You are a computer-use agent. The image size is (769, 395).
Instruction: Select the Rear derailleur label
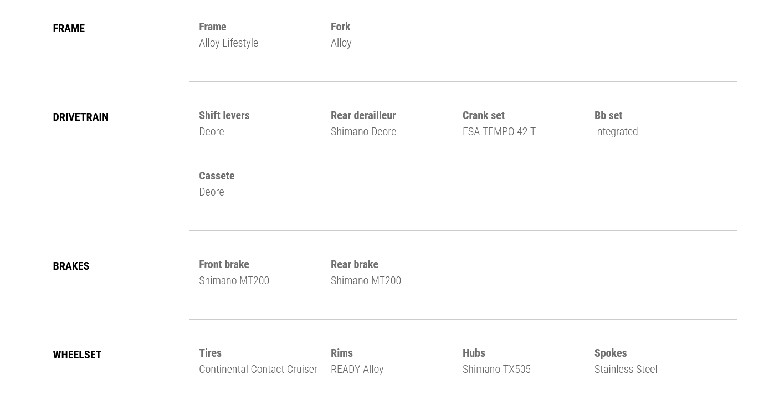click(363, 115)
